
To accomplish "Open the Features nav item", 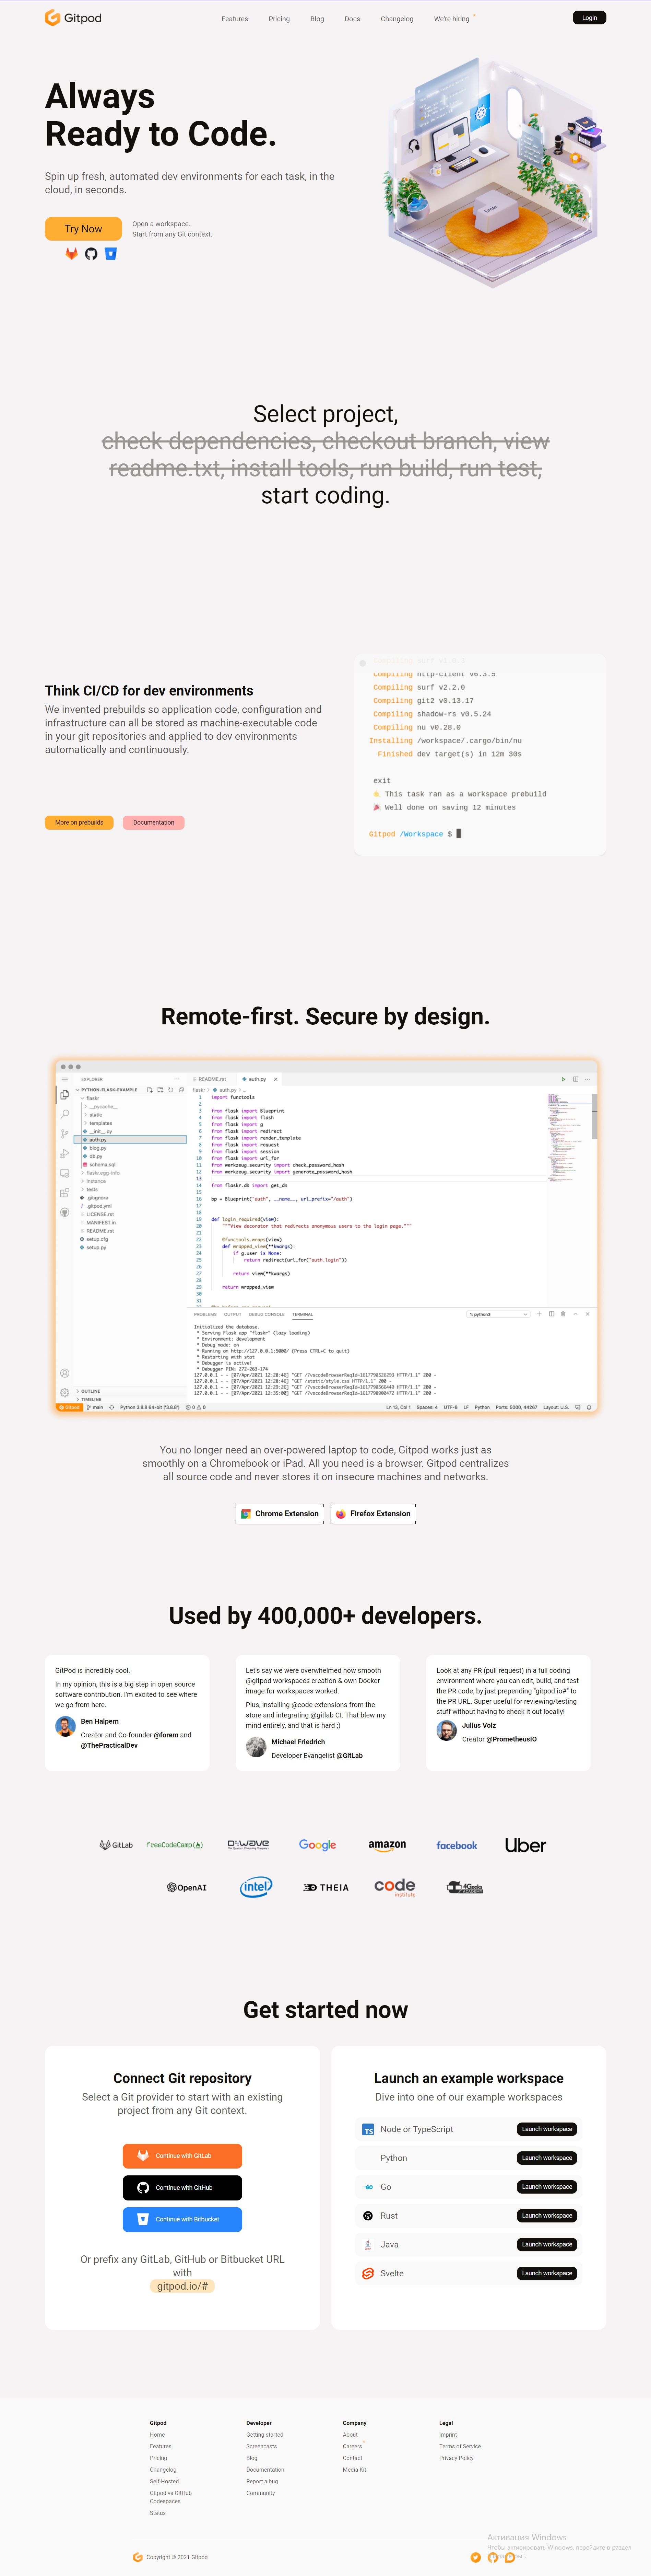I will [x=235, y=19].
